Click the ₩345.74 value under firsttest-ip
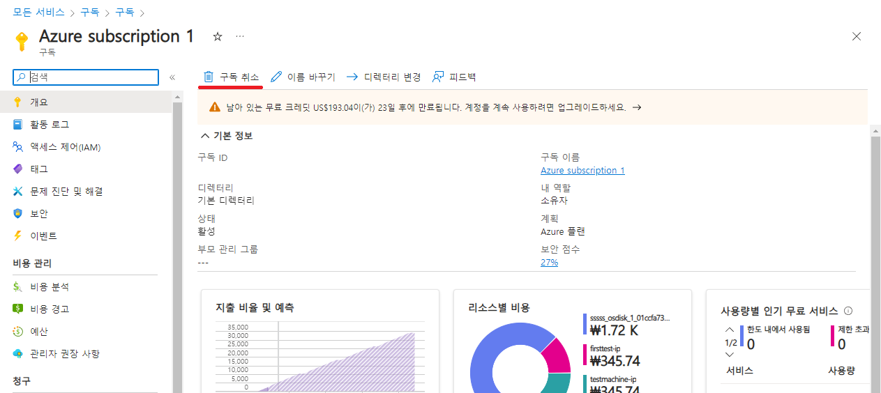The image size is (881, 393). (615, 361)
